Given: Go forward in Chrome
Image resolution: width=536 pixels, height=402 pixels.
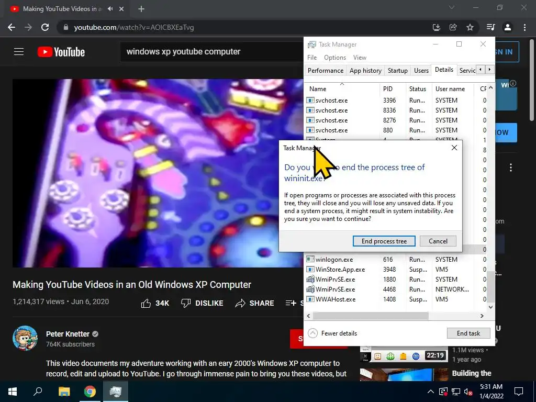Looking at the screenshot, I should [28, 27].
